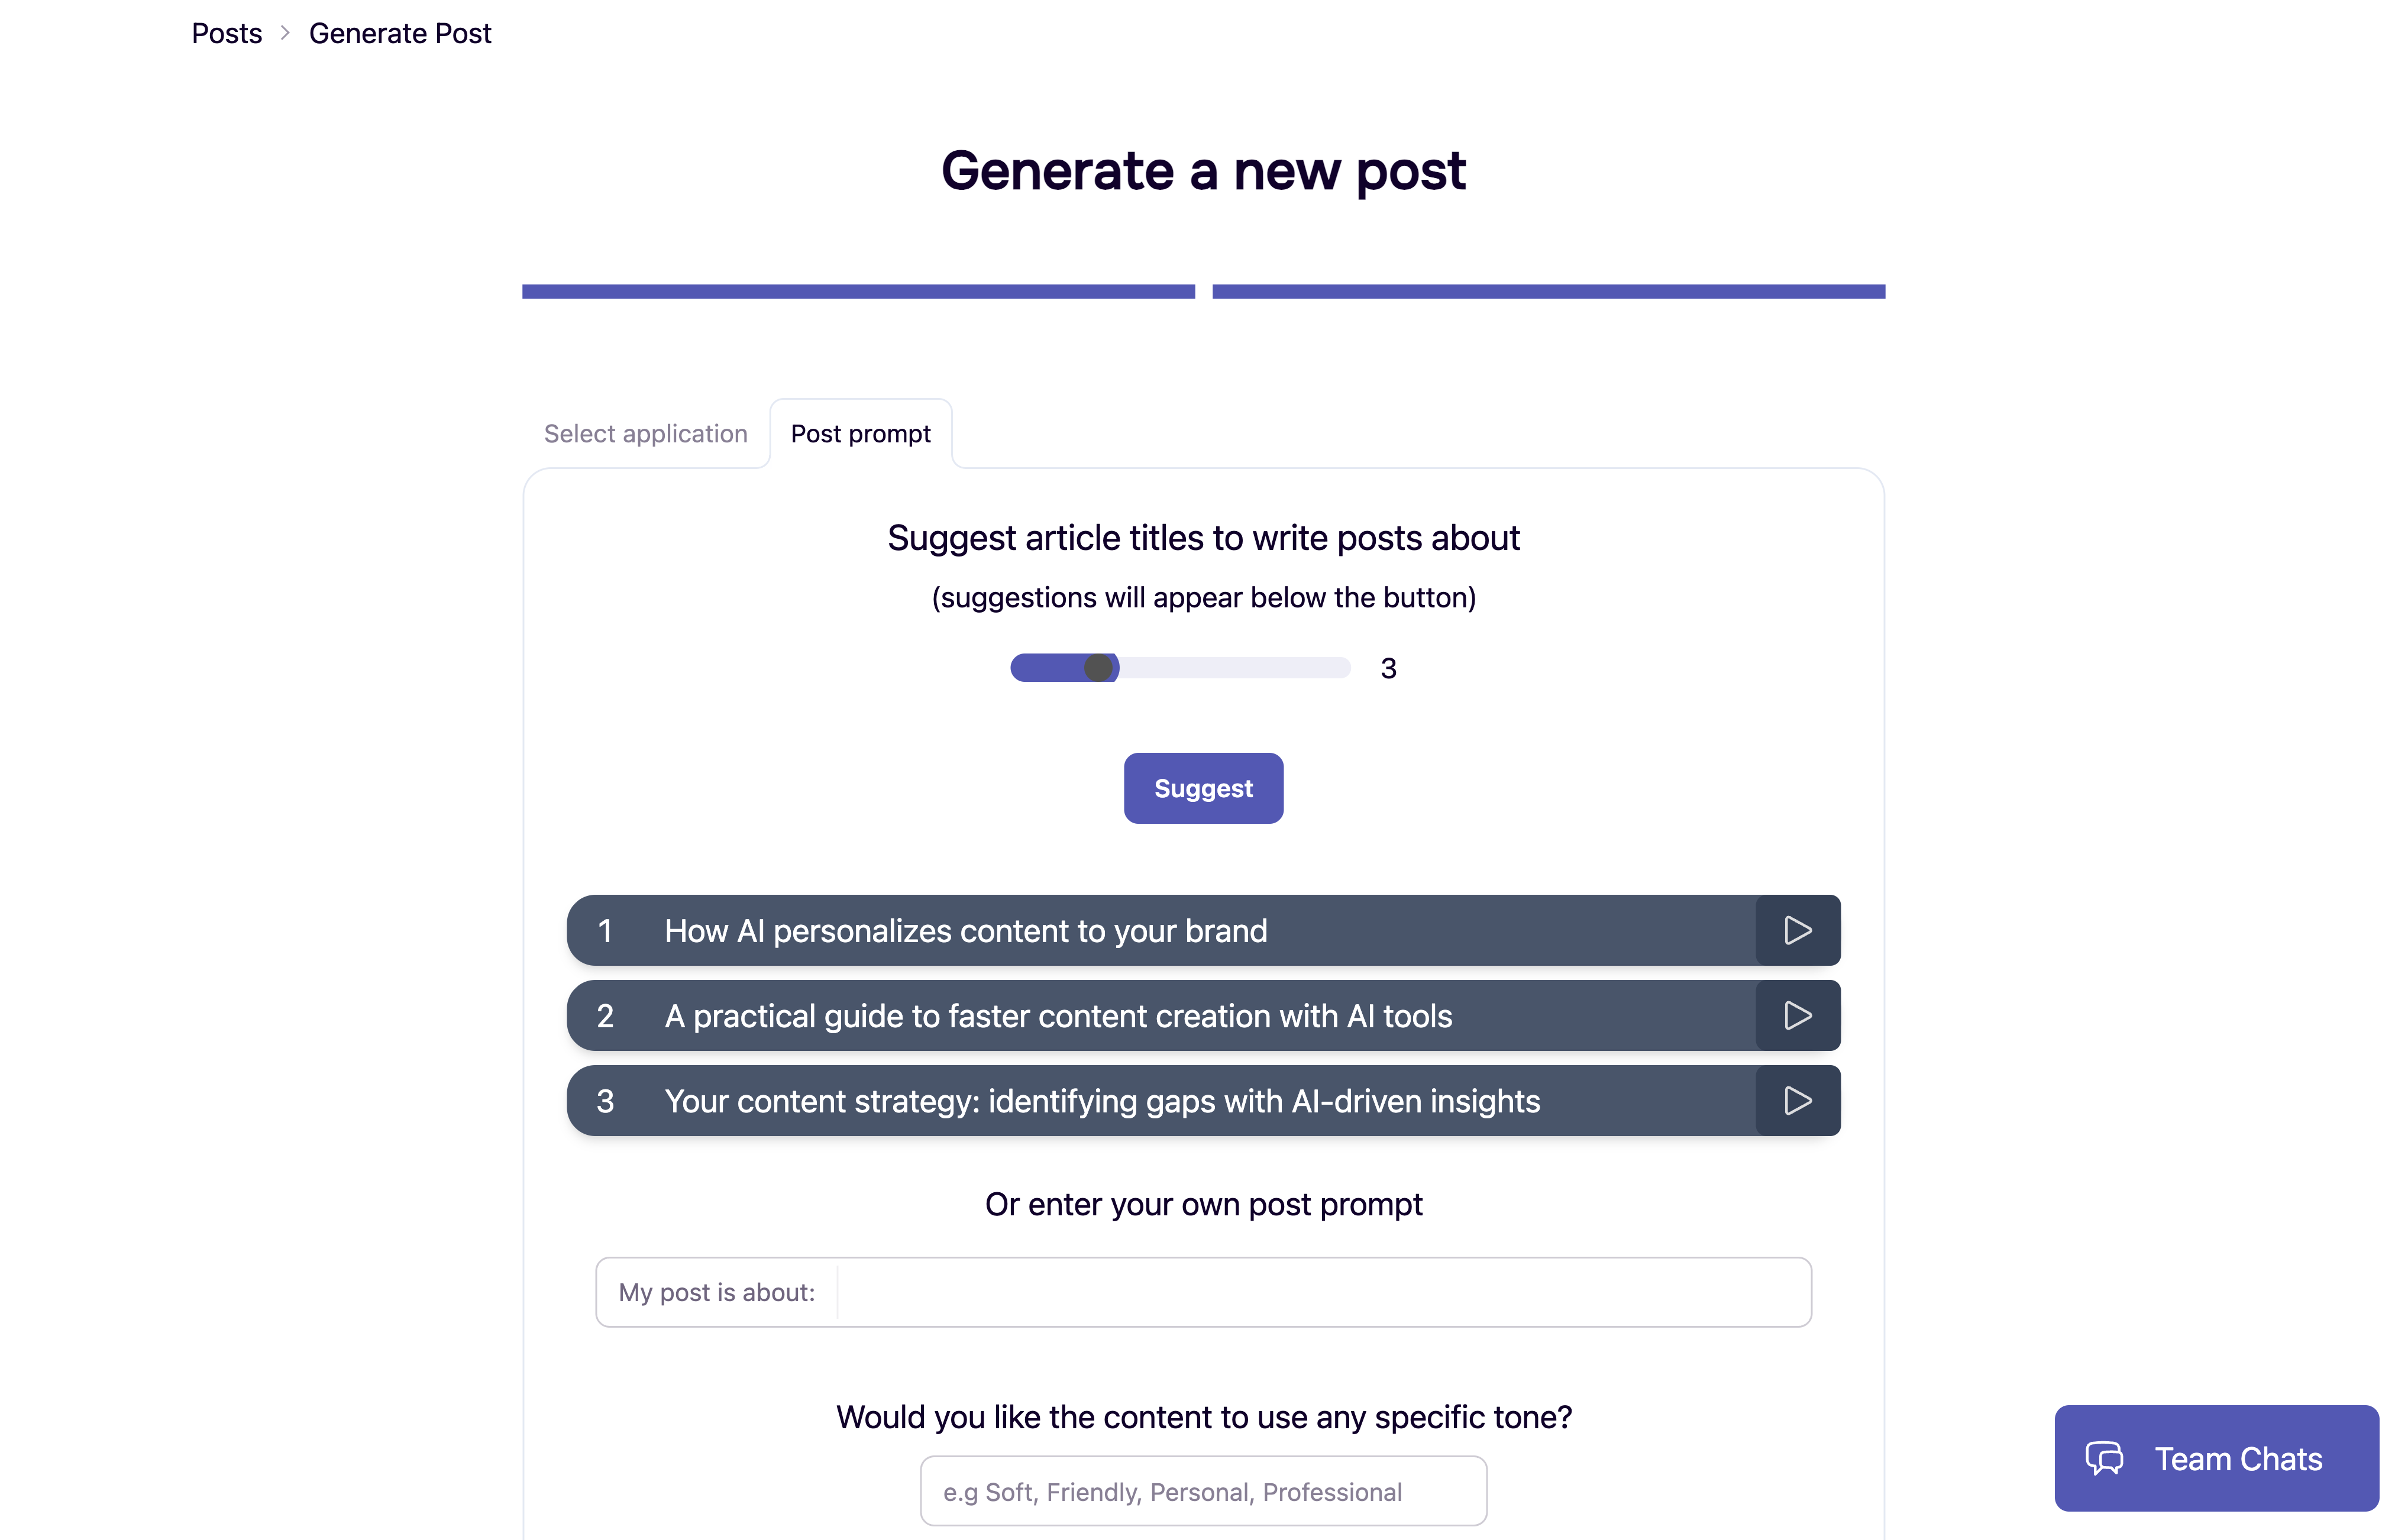Click the faster content creation suggestion row
Viewport: 2408px width, 1540px height.
click(x=1100, y=1015)
